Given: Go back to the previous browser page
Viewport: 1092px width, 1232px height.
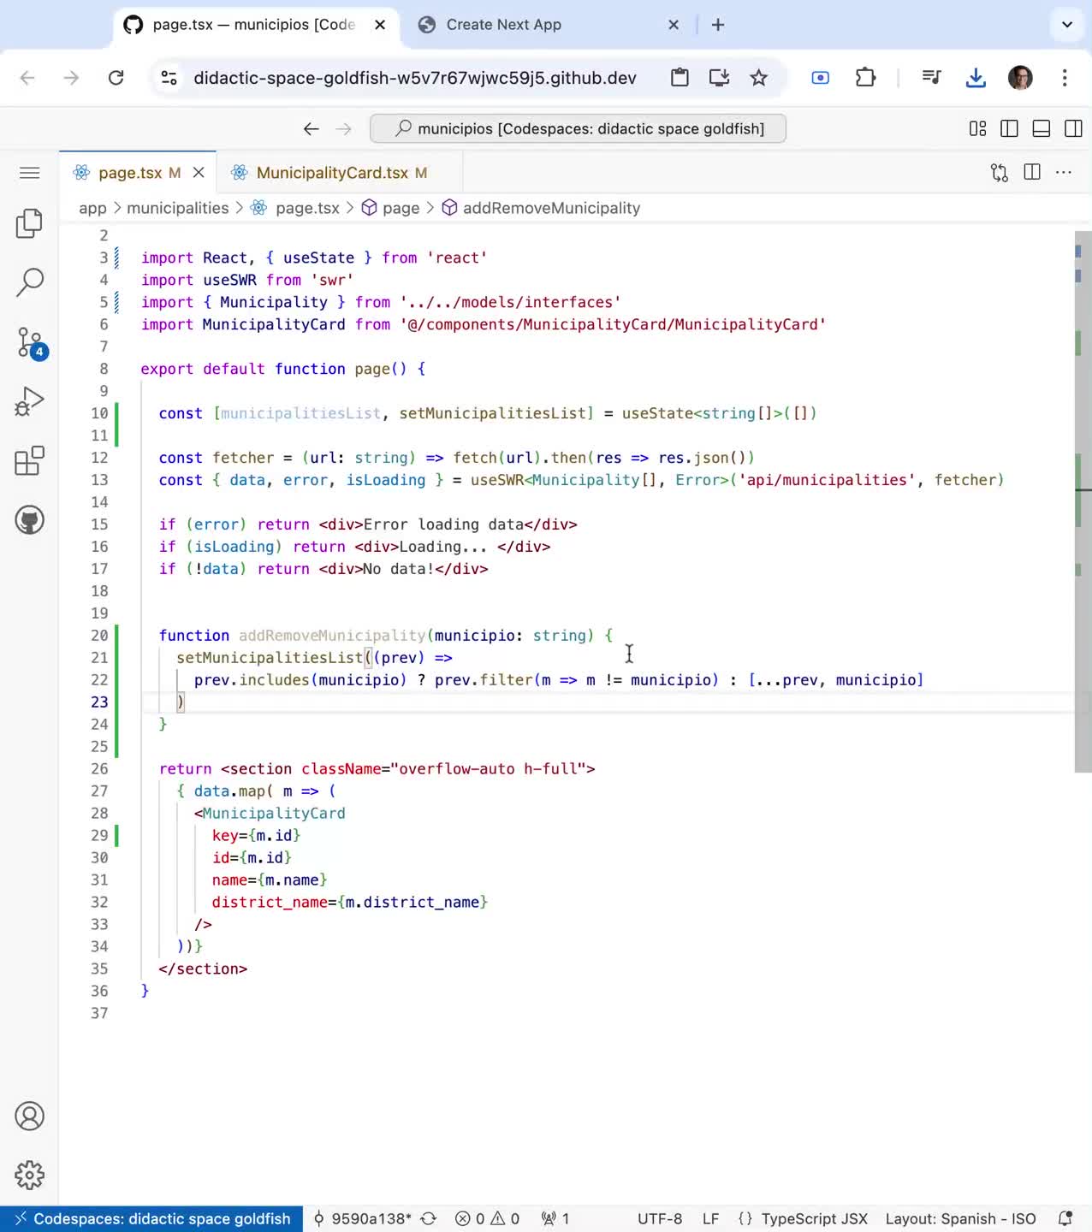Looking at the screenshot, I should coord(27,78).
